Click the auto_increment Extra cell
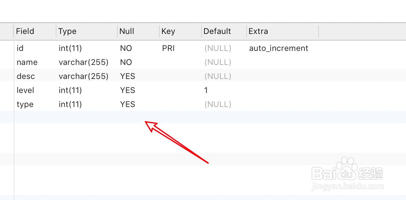 (279, 48)
